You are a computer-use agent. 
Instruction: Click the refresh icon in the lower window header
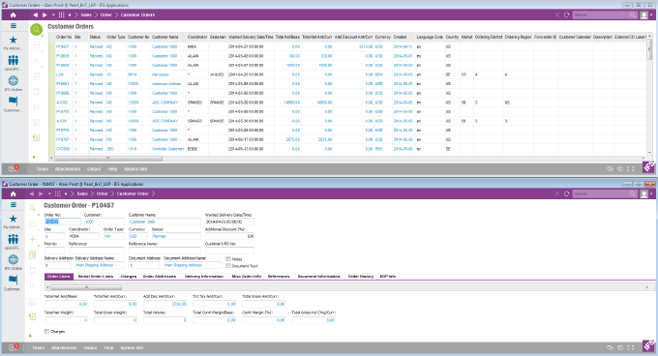pyautogui.click(x=566, y=193)
